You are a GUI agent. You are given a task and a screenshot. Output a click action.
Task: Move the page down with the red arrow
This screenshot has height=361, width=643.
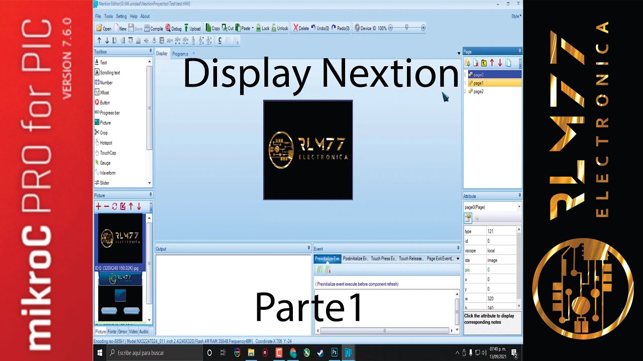tap(500, 63)
